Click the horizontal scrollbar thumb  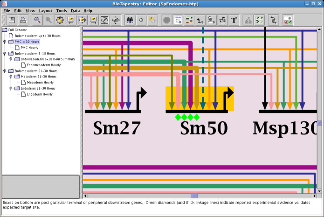point(194,196)
